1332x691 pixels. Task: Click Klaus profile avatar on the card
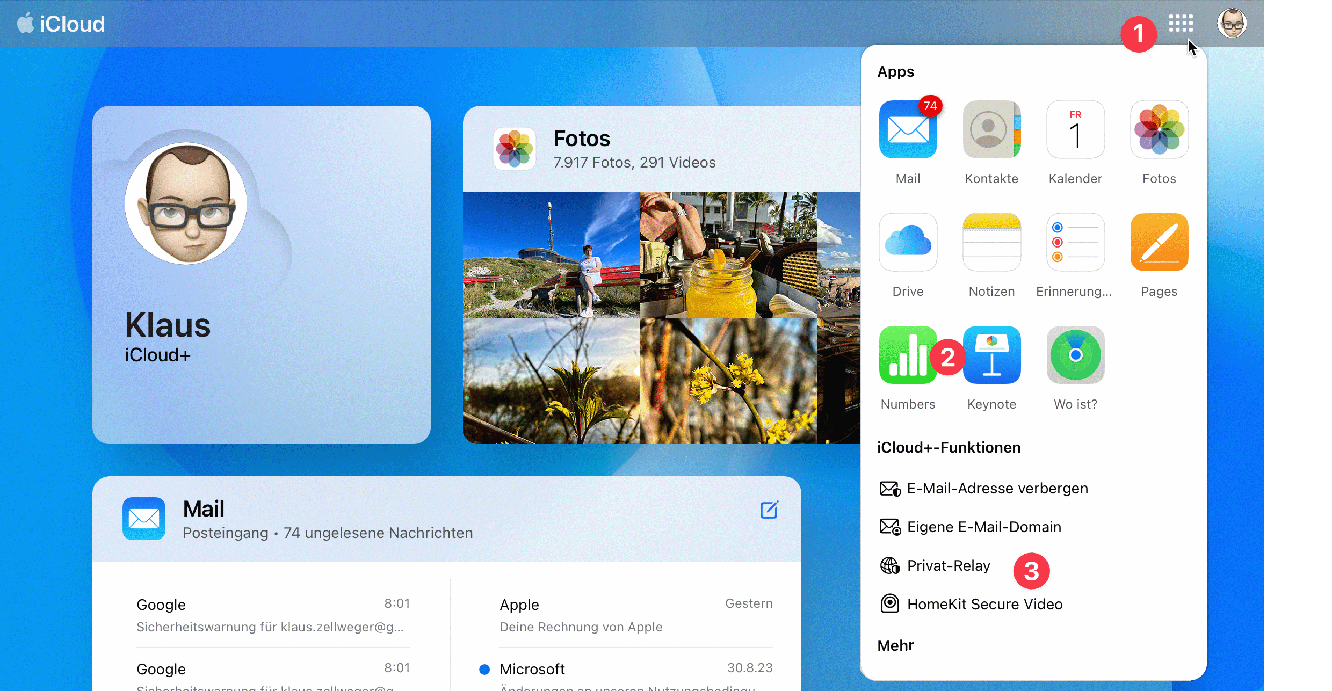tap(186, 203)
